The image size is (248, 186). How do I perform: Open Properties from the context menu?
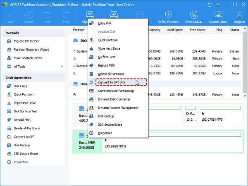[x=118, y=133]
